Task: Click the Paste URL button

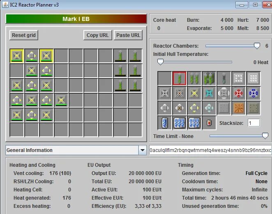Action: coord(128,35)
